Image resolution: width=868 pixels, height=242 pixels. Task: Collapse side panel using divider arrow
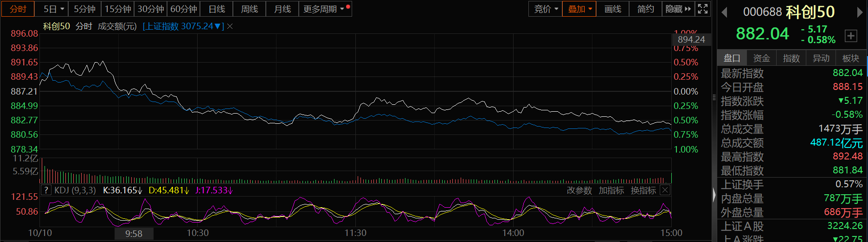pyautogui.click(x=714, y=195)
